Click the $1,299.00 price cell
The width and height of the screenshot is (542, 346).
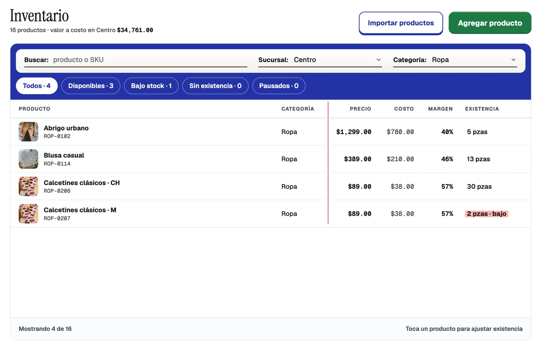(354, 132)
